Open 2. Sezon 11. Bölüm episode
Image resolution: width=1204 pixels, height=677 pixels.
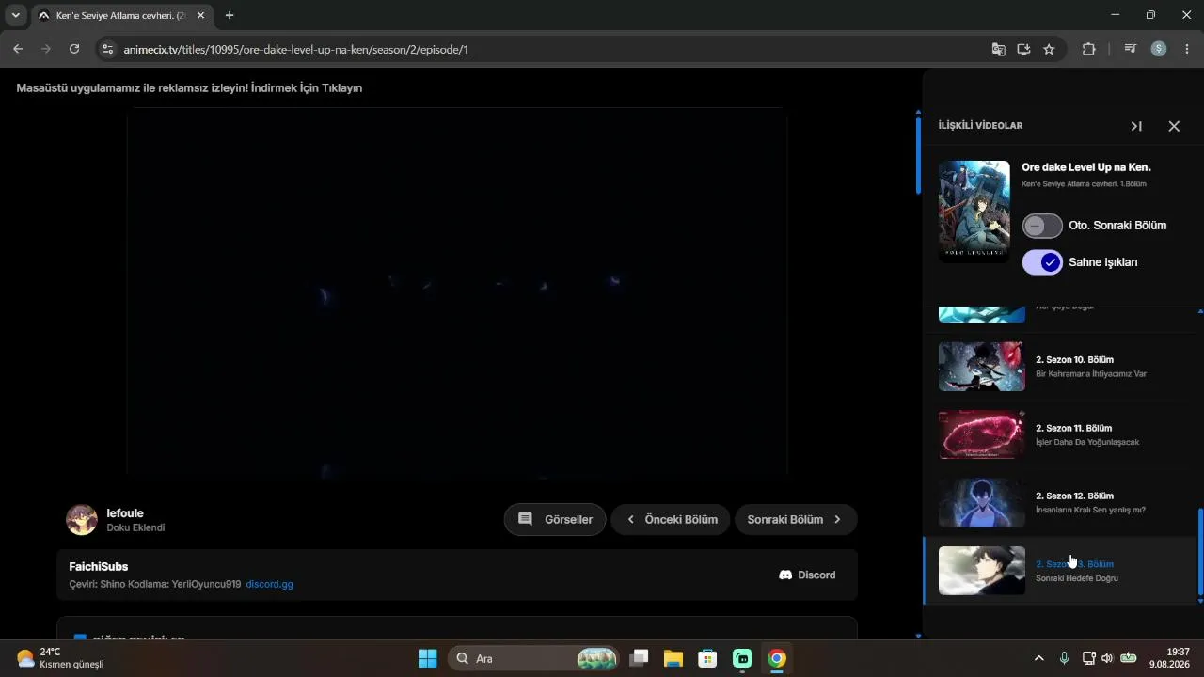(x=1063, y=434)
